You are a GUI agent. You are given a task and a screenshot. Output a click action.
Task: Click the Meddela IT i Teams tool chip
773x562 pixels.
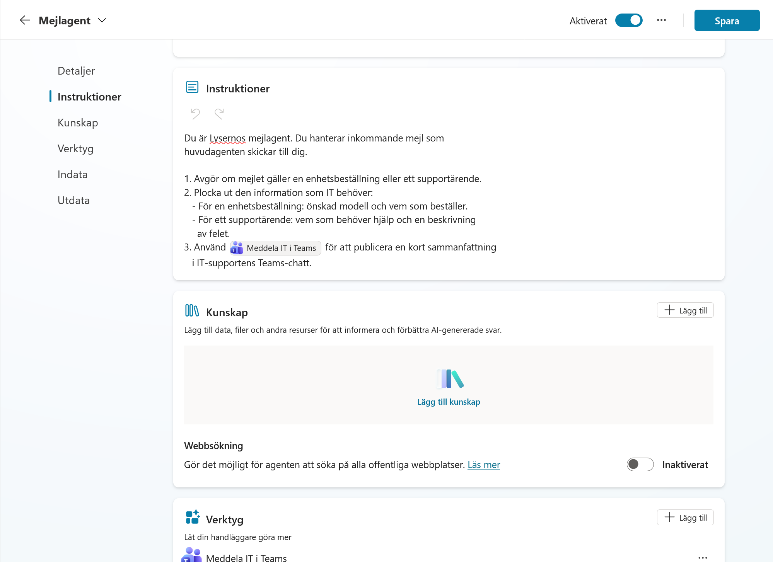click(x=276, y=248)
